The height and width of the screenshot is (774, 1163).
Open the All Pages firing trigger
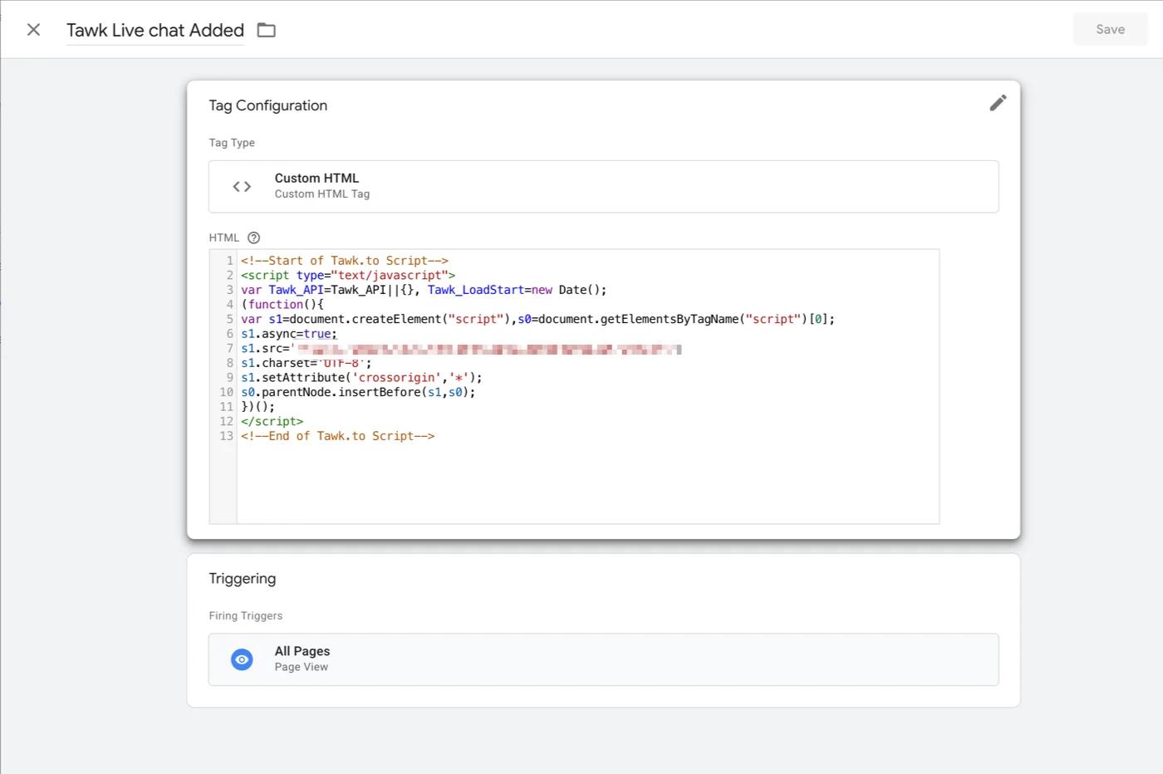603,659
